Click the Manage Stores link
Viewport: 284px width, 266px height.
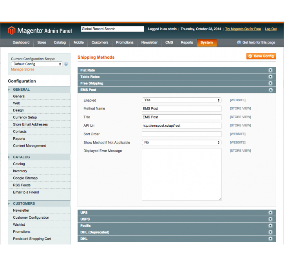pos(23,70)
